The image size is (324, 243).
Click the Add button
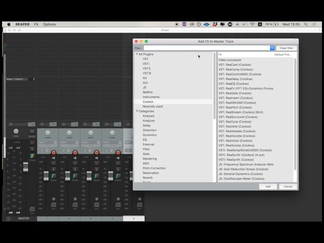[x=268, y=186]
